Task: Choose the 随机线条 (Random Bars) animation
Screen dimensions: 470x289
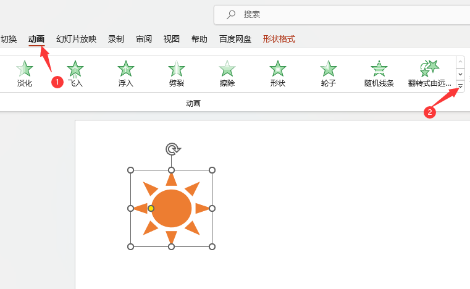Action: (379, 73)
